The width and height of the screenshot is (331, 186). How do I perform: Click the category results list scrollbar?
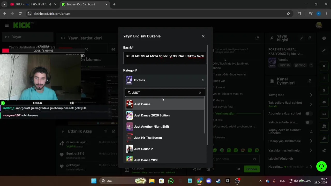tap(205, 116)
